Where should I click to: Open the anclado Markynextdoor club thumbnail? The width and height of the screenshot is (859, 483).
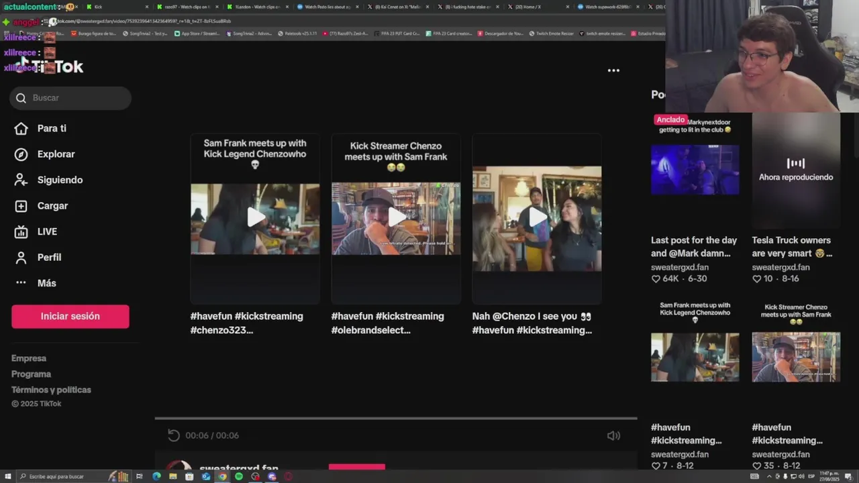click(695, 170)
